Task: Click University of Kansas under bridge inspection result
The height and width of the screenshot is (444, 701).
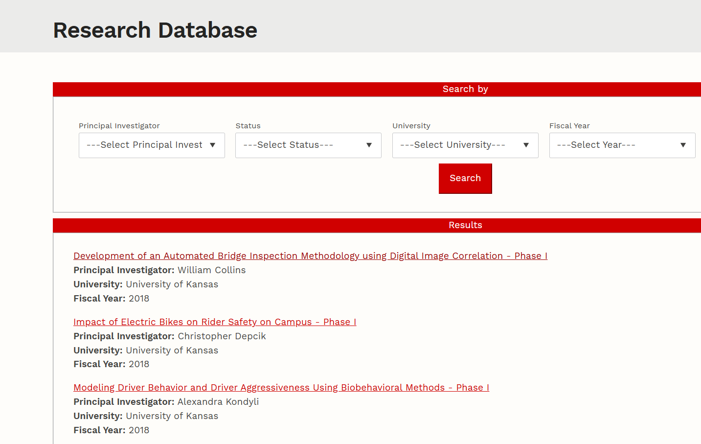Action: 172,284
